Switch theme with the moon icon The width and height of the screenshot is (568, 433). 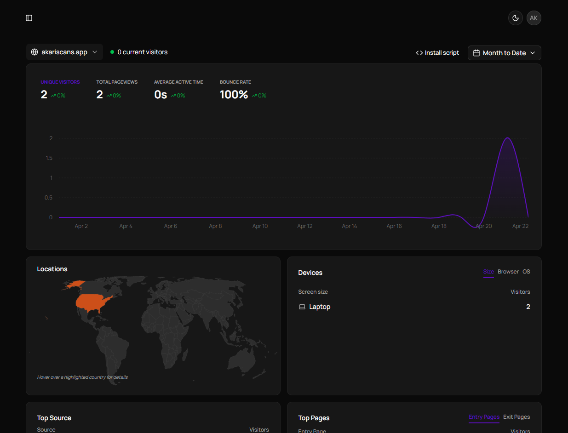516,18
